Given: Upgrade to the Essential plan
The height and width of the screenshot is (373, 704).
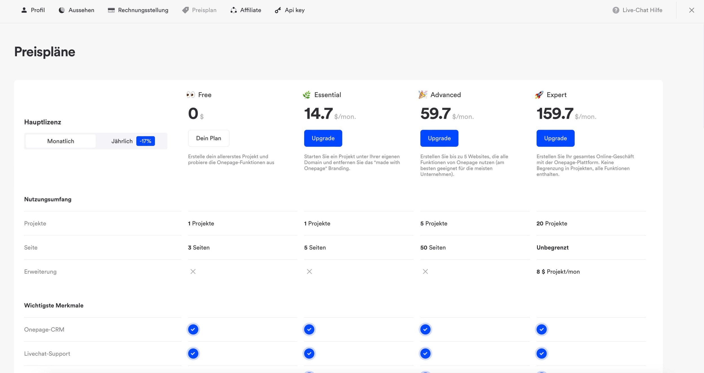Looking at the screenshot, I should (323, 138).
